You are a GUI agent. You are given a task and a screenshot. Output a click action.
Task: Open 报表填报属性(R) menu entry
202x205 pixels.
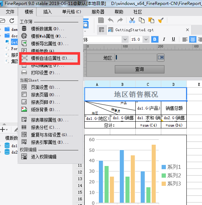tap(50, 120)
